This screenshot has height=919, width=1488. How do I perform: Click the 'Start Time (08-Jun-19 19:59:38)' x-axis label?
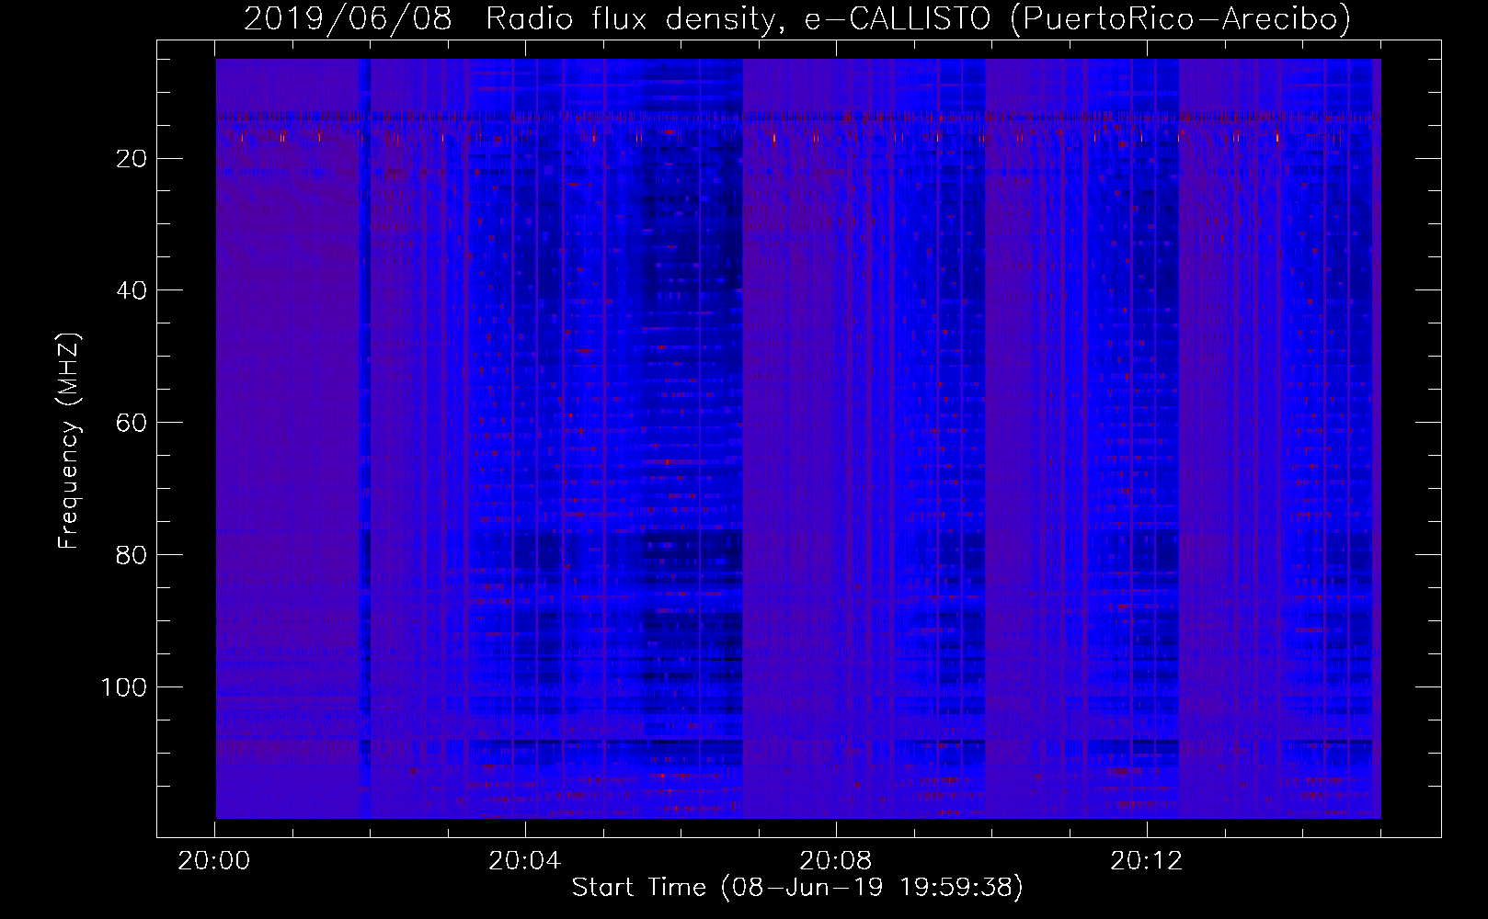[x=797, y=888]
